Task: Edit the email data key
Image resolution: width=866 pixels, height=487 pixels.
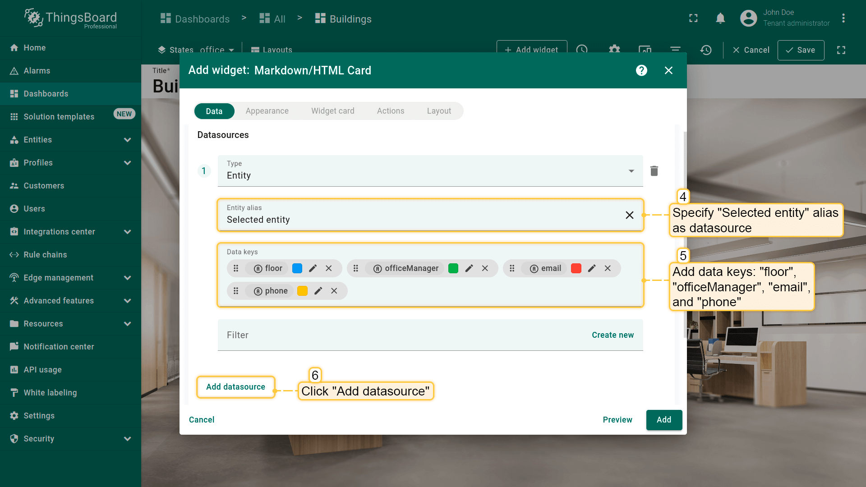Action: click(x=592, y=268)
